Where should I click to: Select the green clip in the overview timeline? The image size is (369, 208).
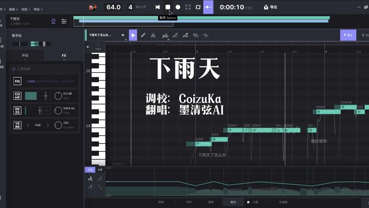(201, 18)
